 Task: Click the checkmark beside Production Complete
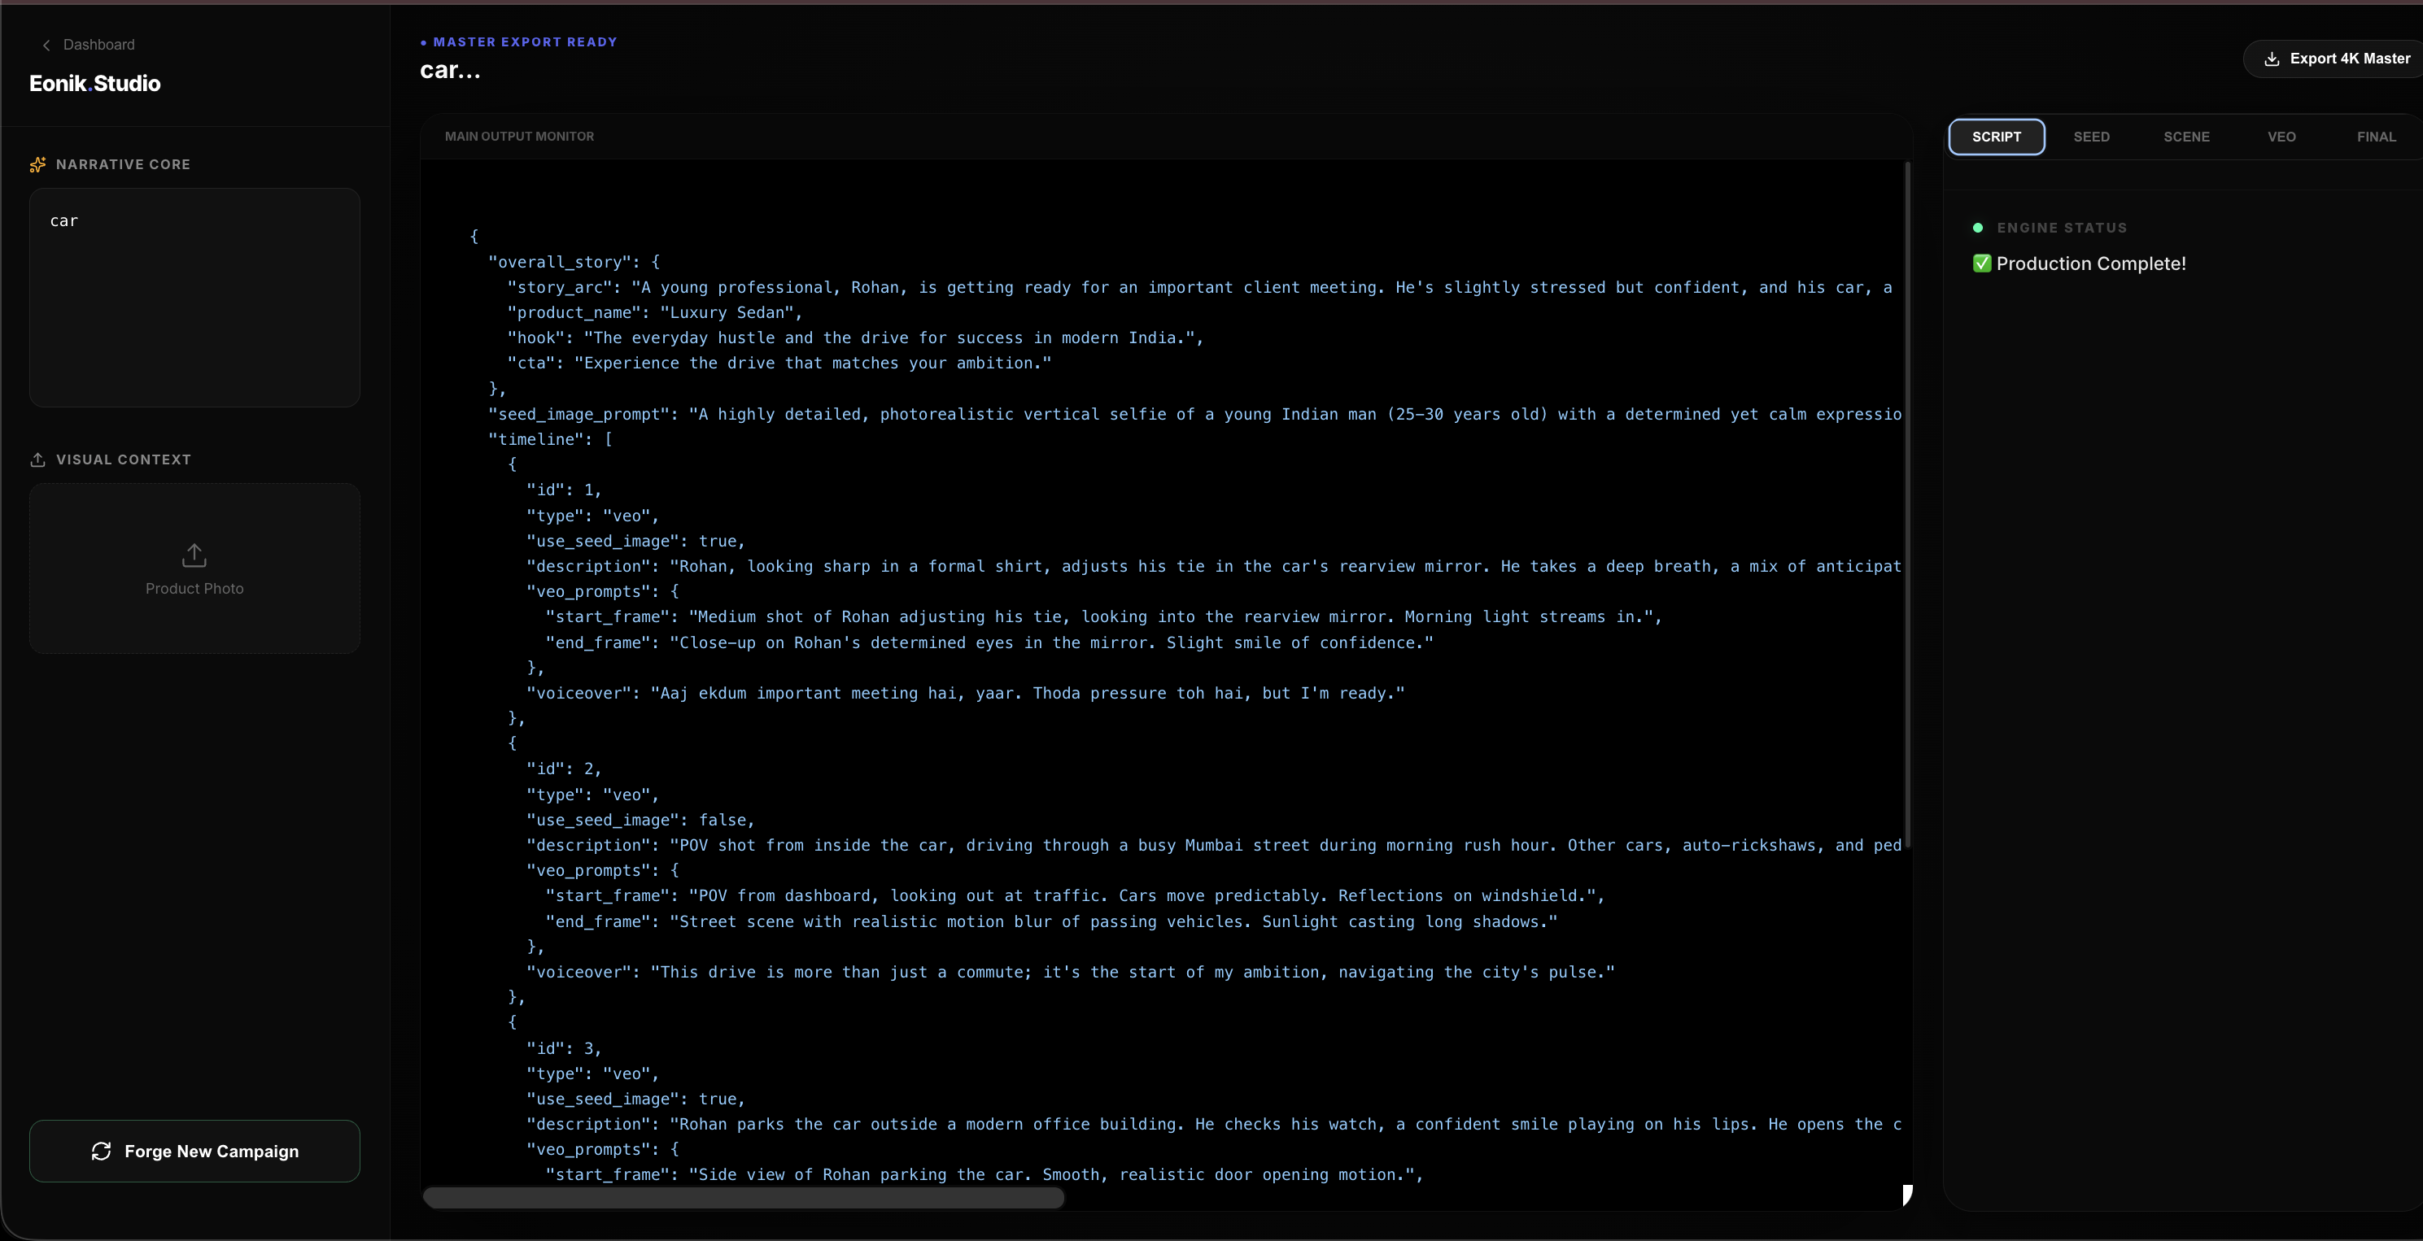pos(1982,263)
